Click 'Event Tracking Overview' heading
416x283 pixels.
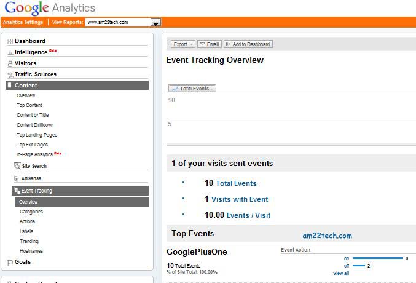point(215,60)
